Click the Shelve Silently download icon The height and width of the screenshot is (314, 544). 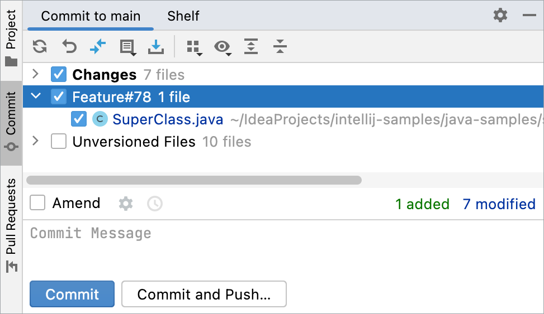tap(156, 47)
